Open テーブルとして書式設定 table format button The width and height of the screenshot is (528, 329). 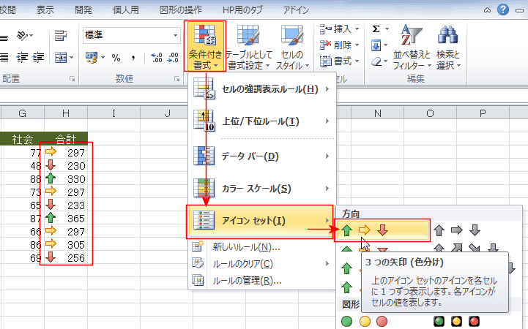pyautogui.click(x=248, y=46)
